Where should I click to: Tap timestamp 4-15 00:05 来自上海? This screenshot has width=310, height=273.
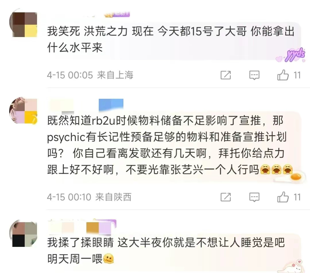tap(90, 75)
